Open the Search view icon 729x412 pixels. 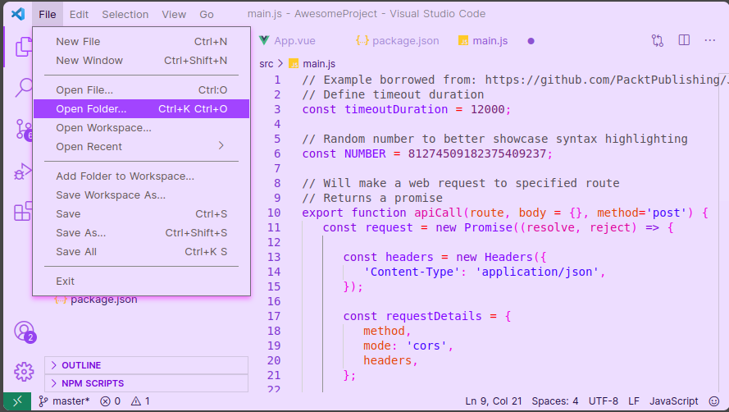tap(23, 87)
